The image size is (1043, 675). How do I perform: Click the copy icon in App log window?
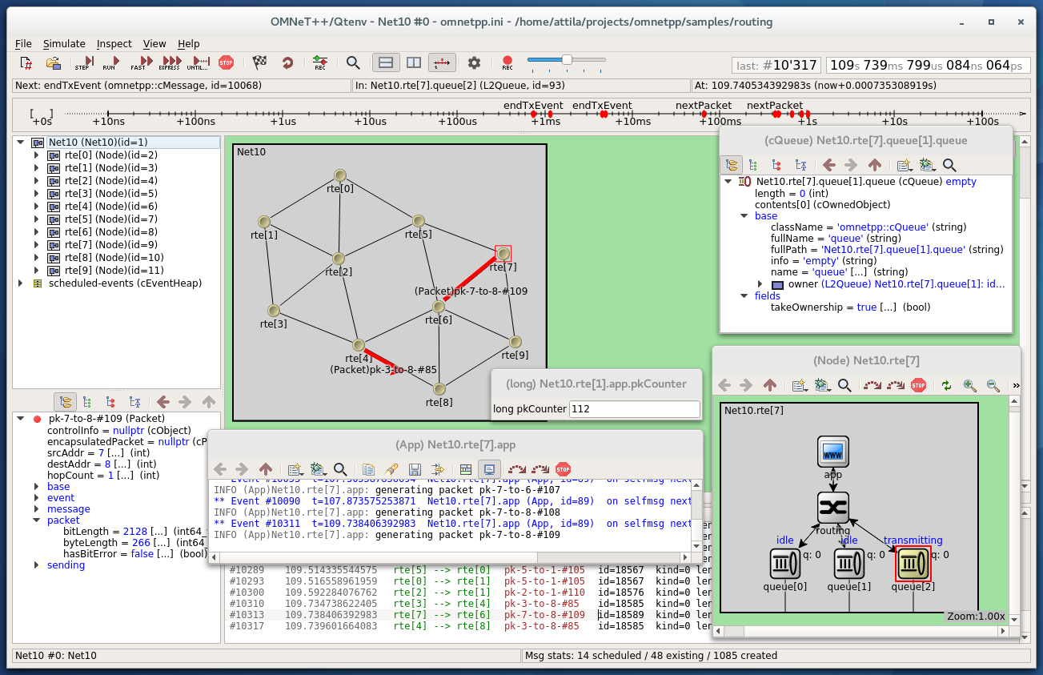(368, 469)
